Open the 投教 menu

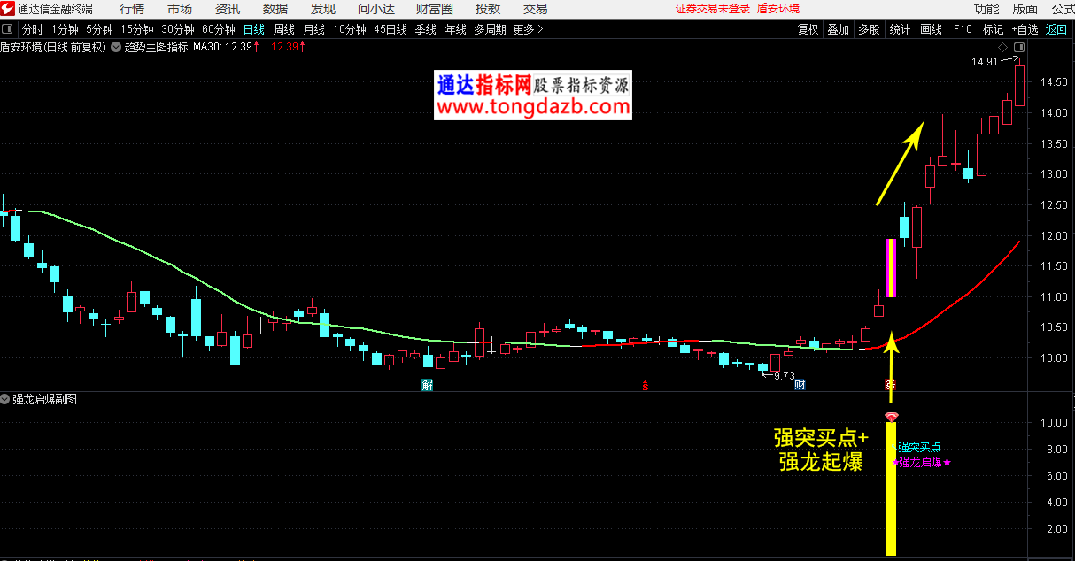point(488,9)
